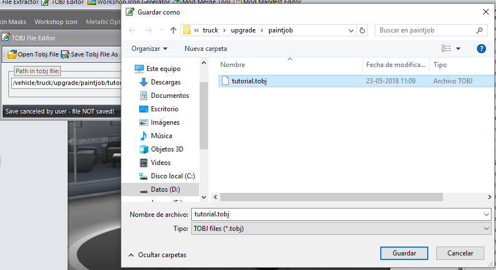Change view layout with the view icon
Image resolution: width=496 pixels, height=270 pixels.
(446, 49)
